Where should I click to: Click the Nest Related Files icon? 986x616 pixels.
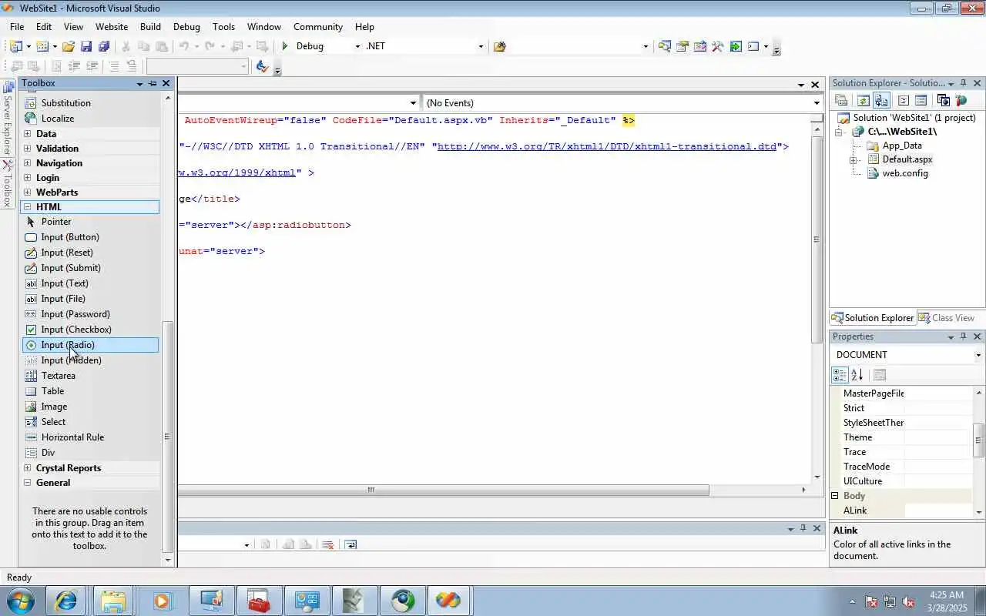point(881,100)
